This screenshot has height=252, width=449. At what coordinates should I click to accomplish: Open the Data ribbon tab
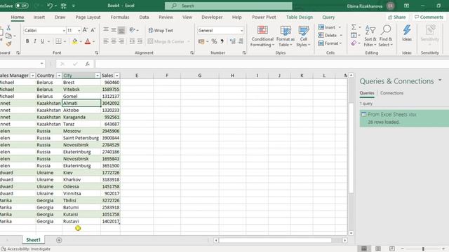[144, 17]
